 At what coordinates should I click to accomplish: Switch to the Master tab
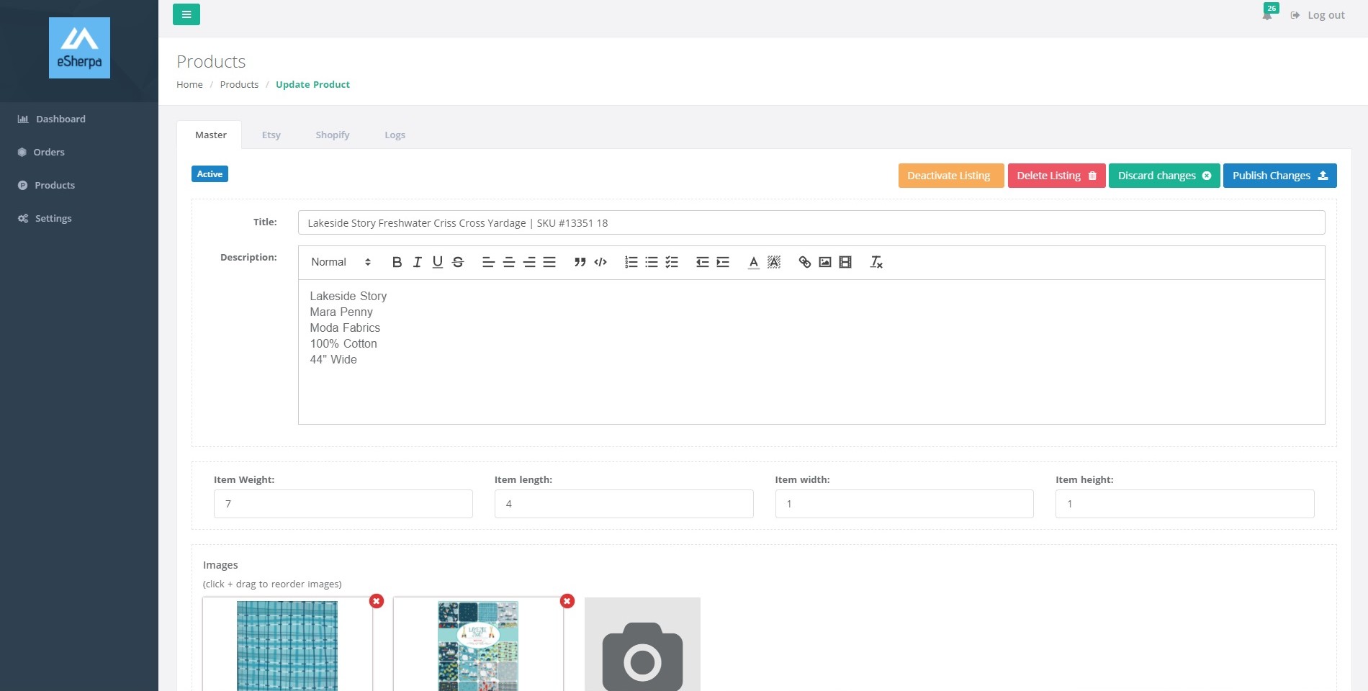tap(210, 135)
